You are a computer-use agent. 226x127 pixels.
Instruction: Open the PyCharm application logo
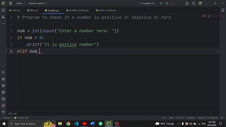[x=3, y=3]
